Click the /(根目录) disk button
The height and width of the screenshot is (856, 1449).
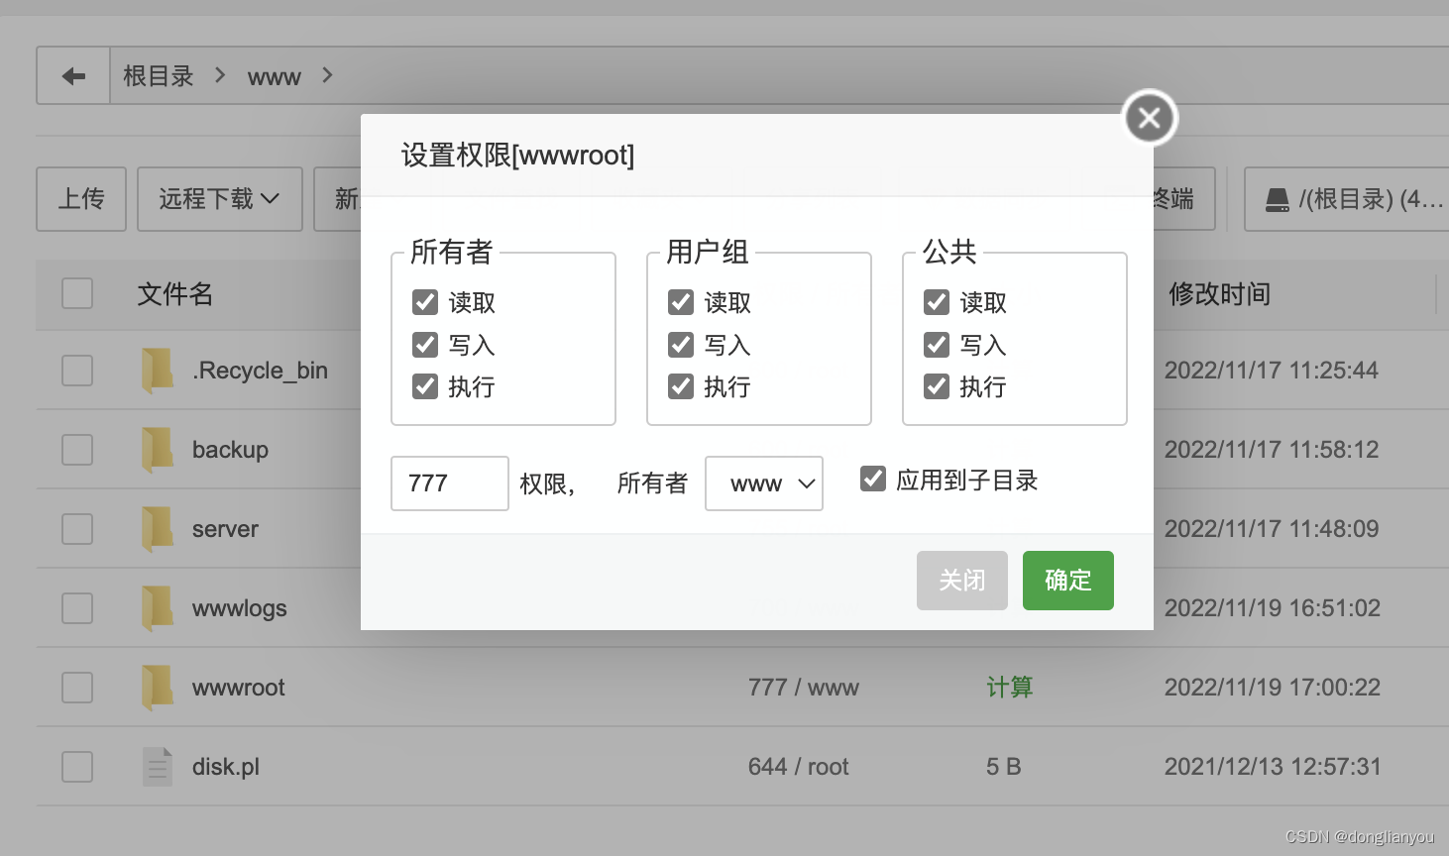point(1348,199)
